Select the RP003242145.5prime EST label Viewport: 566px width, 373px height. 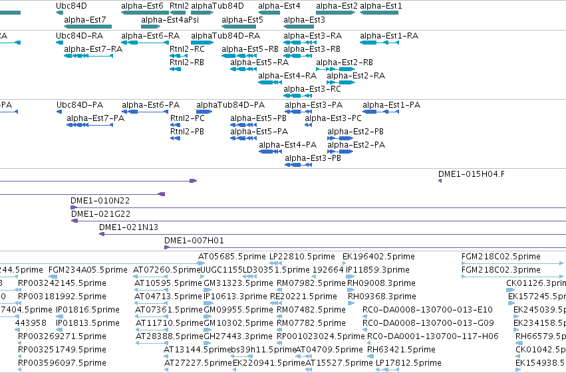[x=62, y=283]
